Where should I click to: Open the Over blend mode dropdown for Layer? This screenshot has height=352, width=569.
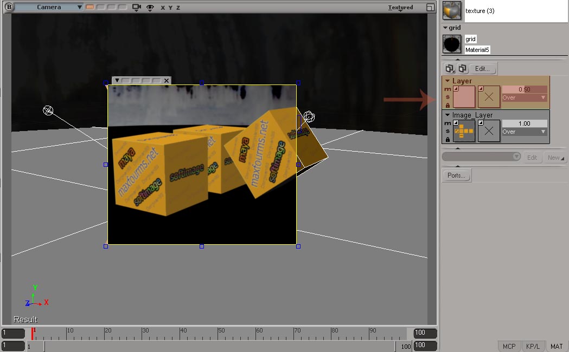coord(525,98)
